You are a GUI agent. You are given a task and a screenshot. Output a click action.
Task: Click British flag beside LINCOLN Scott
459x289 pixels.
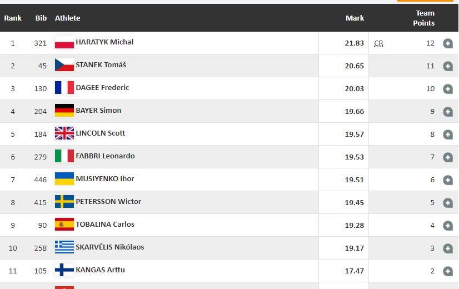point(64,134)
